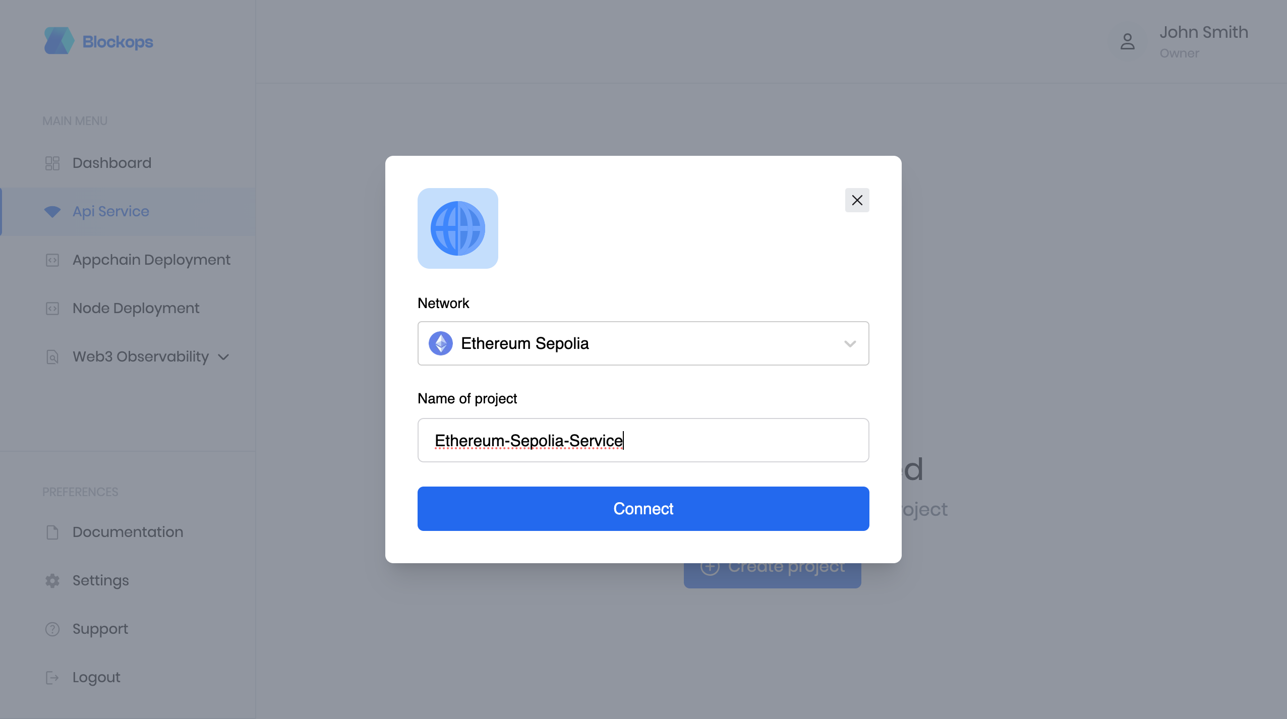Click the Settings gear icon
This screenshot has width=1287, height=719.
(52, 581)
